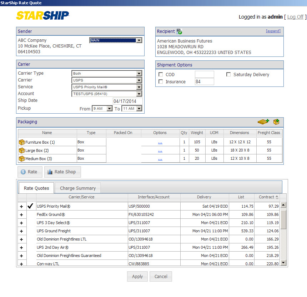307x297 pixels.
Task: Click the checkmark on USPS Priority Mail row
Action: tap(30, 206)
